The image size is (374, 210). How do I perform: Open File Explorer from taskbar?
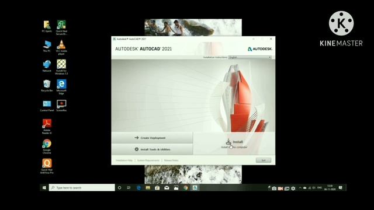(x=148, y=188)
